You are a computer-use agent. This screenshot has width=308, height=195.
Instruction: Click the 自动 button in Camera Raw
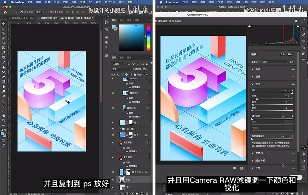(x=283, y=54)
